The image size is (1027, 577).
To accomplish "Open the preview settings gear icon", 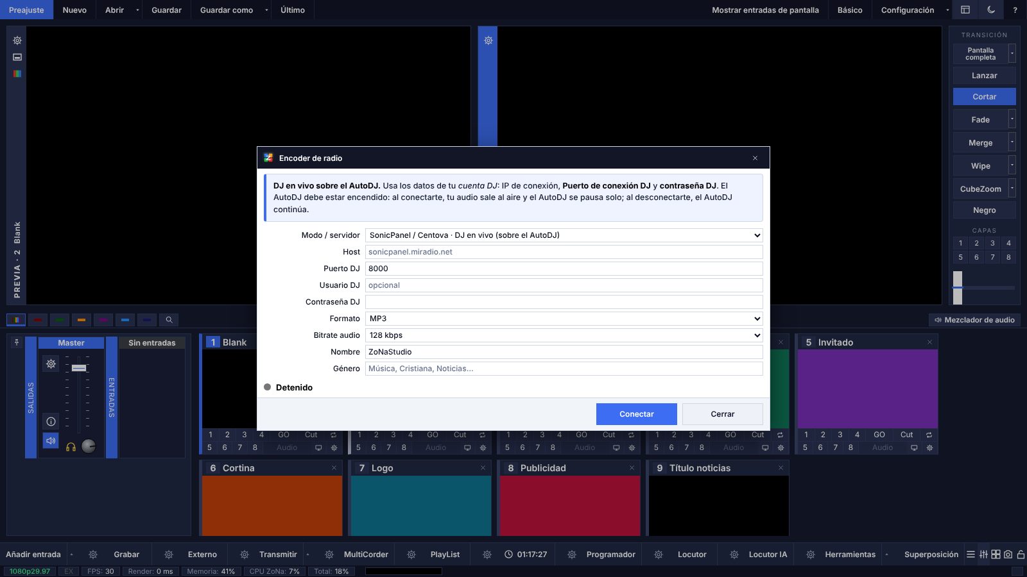I will pos(17,40).
